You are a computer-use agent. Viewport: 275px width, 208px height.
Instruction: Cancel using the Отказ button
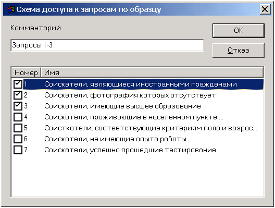[x=239, y=51]
